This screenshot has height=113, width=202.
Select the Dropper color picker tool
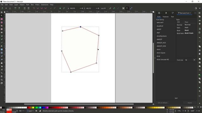(2, 56)
